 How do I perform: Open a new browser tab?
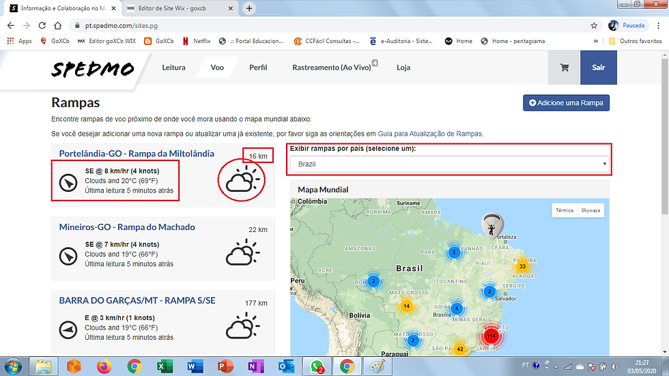tap(249, 8)
